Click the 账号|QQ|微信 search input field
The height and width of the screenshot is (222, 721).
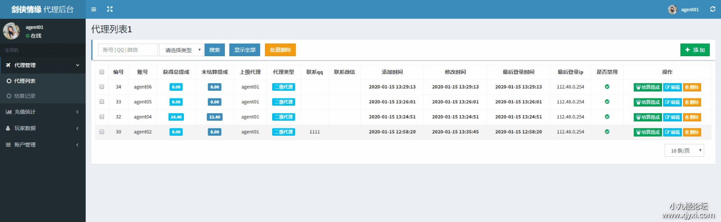(128, 50)
